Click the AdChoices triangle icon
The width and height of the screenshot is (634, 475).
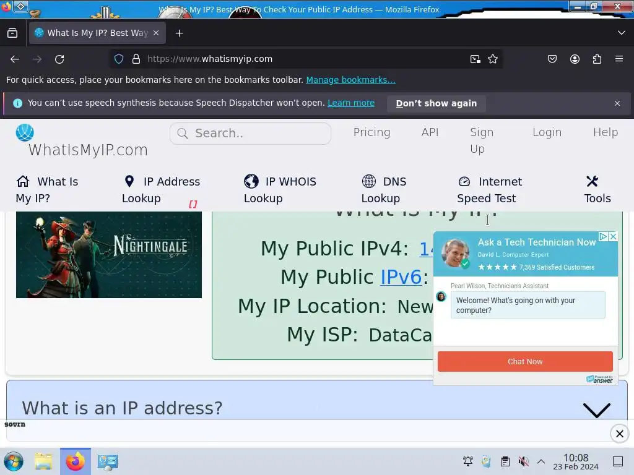(603, 236)
